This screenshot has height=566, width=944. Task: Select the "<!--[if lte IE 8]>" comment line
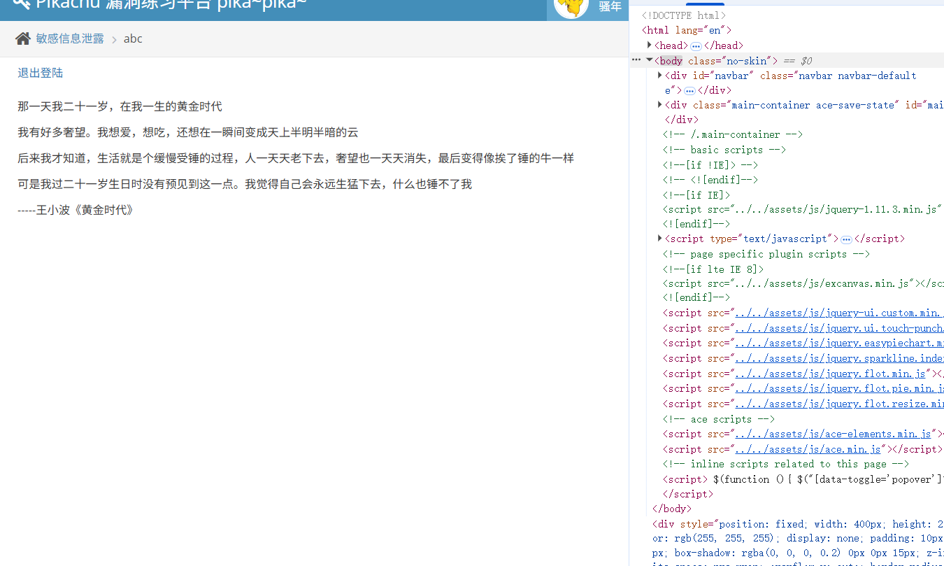point(713,269)
